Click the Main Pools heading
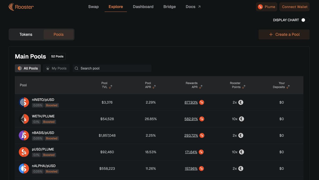This screenshot has width=319, height=180. 30,56
